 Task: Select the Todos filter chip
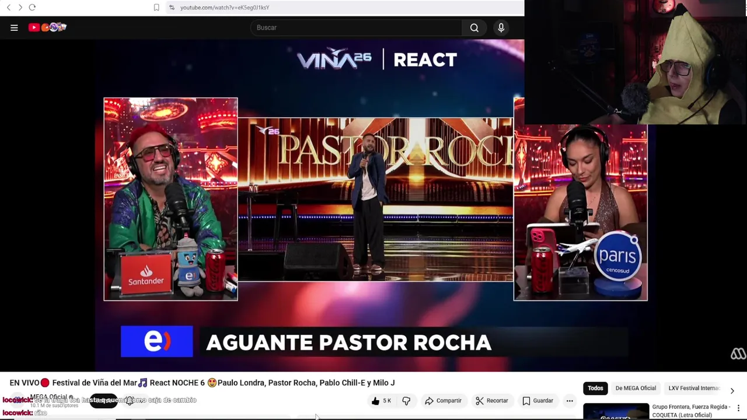(x=595, y=388)
